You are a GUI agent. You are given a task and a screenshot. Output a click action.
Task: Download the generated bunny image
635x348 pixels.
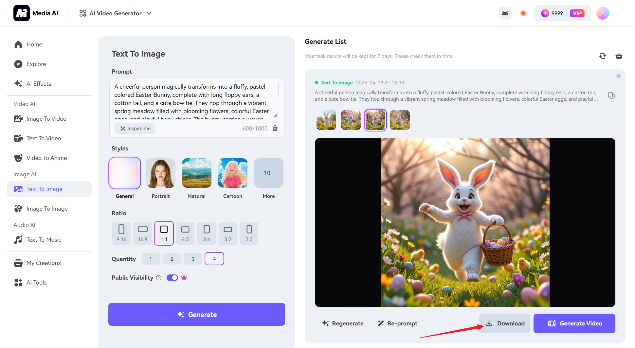point(504,323)
